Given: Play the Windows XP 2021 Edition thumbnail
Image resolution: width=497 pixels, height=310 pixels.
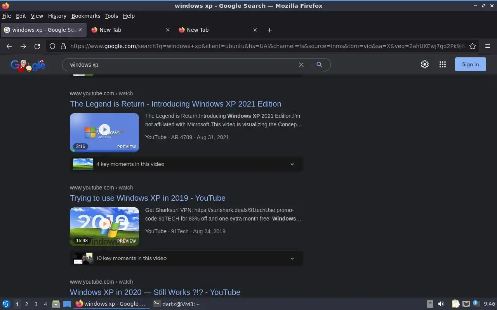Looking at the screenshot, I should tap(104, 133).
